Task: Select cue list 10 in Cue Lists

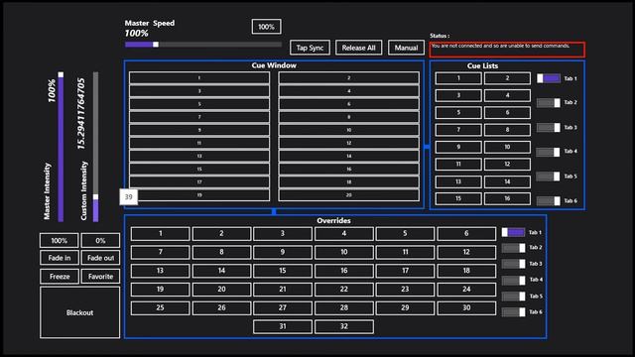Action: pos(507,147)
